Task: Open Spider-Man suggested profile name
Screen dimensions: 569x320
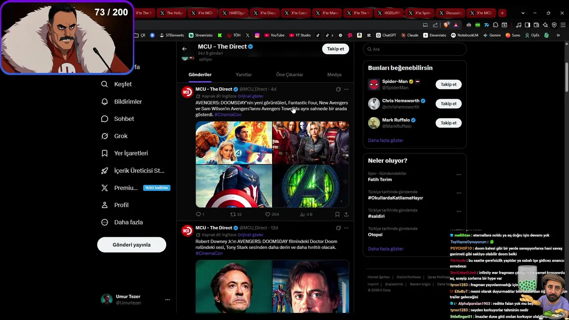Action: [x=395, y=82]
